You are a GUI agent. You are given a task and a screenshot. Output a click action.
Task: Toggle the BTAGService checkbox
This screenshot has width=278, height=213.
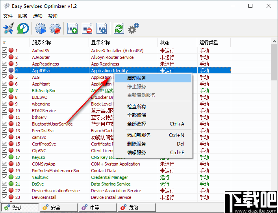point(5,110)
